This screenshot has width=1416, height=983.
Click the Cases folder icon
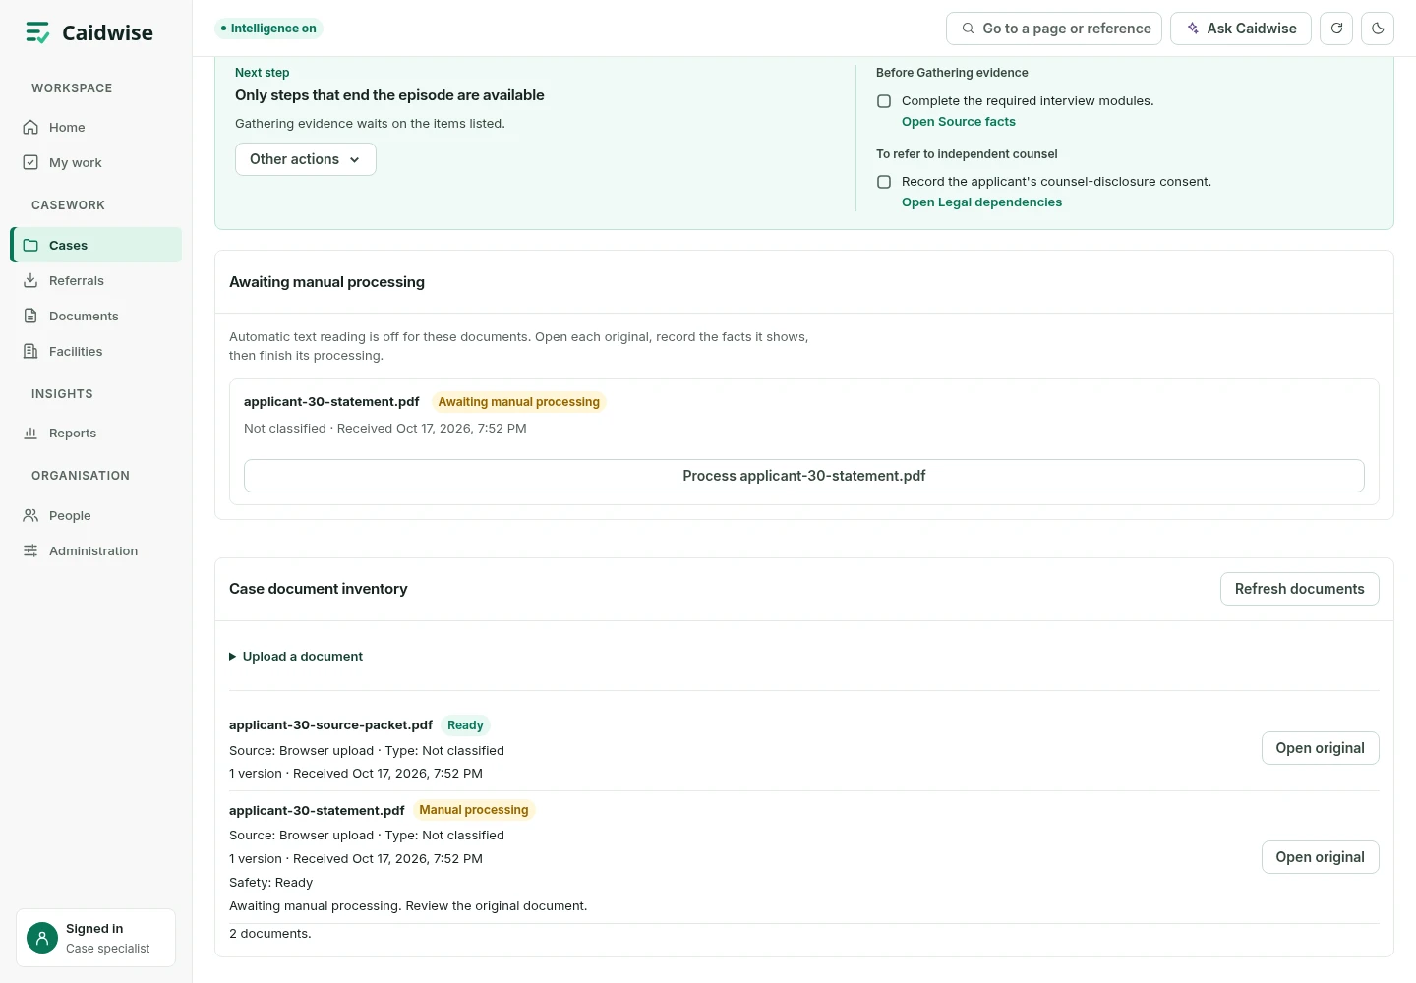coord(30,245)
